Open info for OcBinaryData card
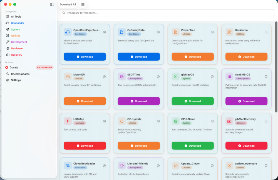 [x=158, y=32]
